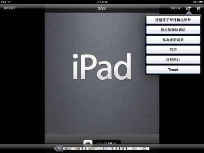The width and height of the screenshot is (204, 153).
Task: Tap the 上午8:40 clock in status bar
Action: pos(102,2)
